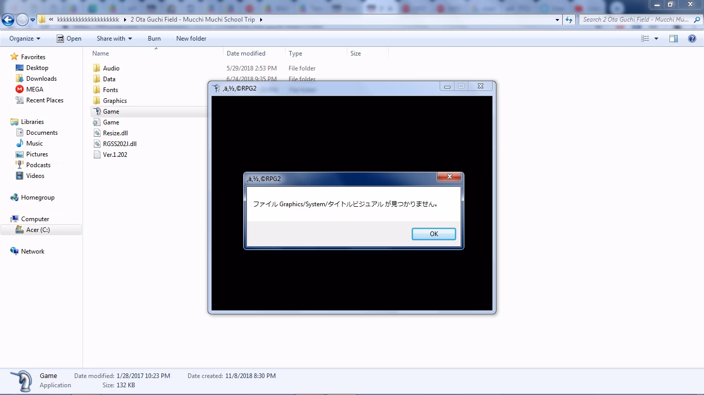The width and height of the screenshot is (704, 395).
Task: Click the kkkkkkkkkk breadcrumb folder
Action: pos(88,20)
